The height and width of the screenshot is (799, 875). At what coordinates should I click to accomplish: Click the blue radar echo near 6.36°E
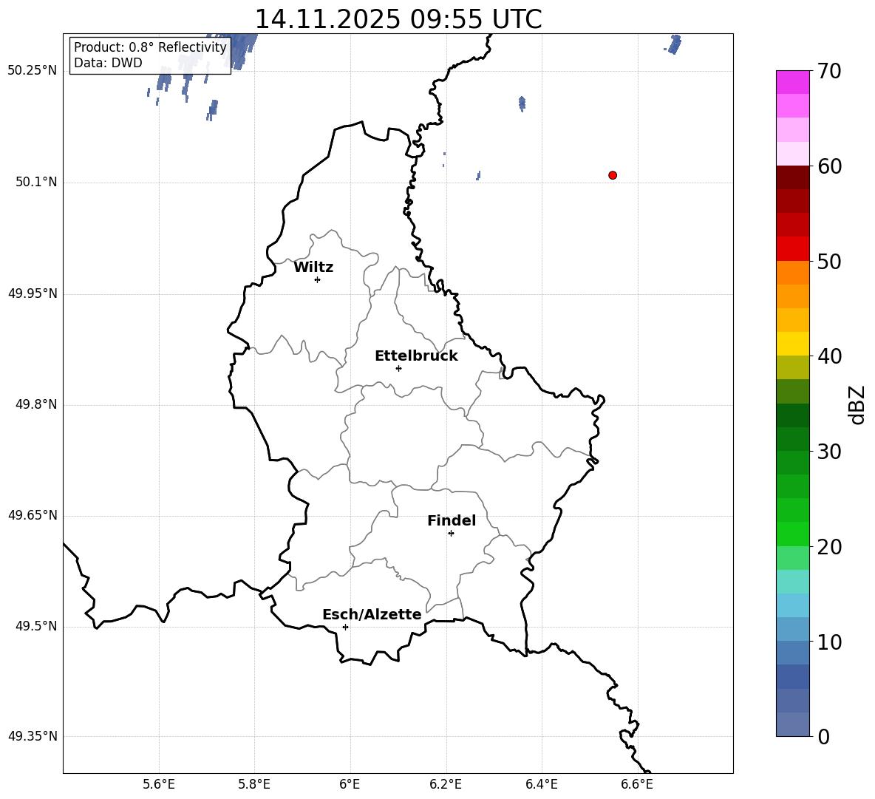522,103
